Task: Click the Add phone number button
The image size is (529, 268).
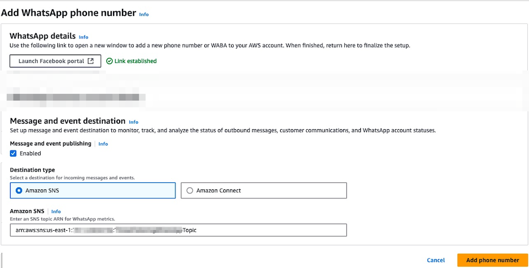Action: [493, 260]
